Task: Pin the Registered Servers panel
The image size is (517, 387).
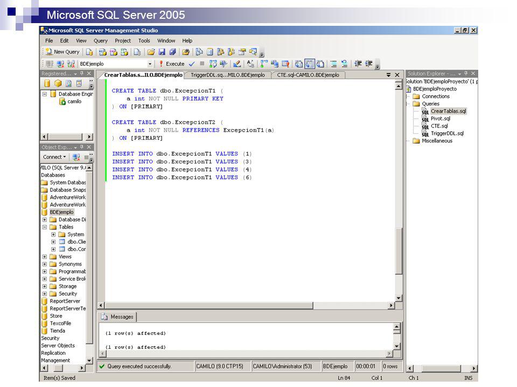Action: click(82, 74)
